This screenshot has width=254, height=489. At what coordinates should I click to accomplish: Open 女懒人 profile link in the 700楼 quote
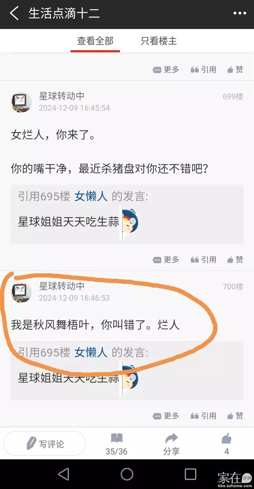[91, 352]
